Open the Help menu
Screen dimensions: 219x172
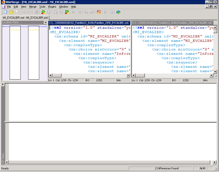(x=74, y=7)
